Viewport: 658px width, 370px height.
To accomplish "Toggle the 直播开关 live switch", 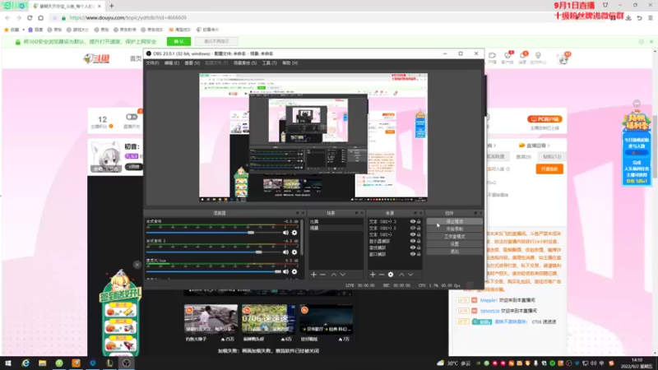I will (132, 117).
